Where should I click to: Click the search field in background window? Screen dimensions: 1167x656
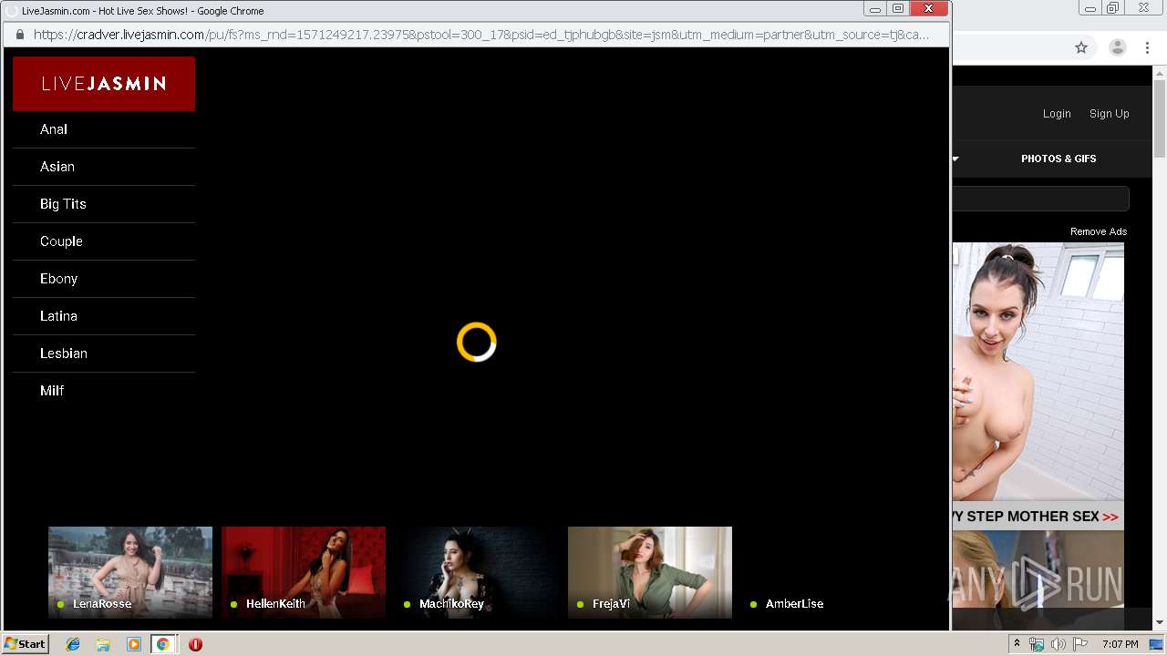click(x=1040, y=199)
